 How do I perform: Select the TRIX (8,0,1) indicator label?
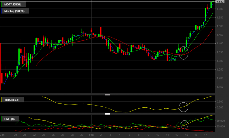(12, 100)
